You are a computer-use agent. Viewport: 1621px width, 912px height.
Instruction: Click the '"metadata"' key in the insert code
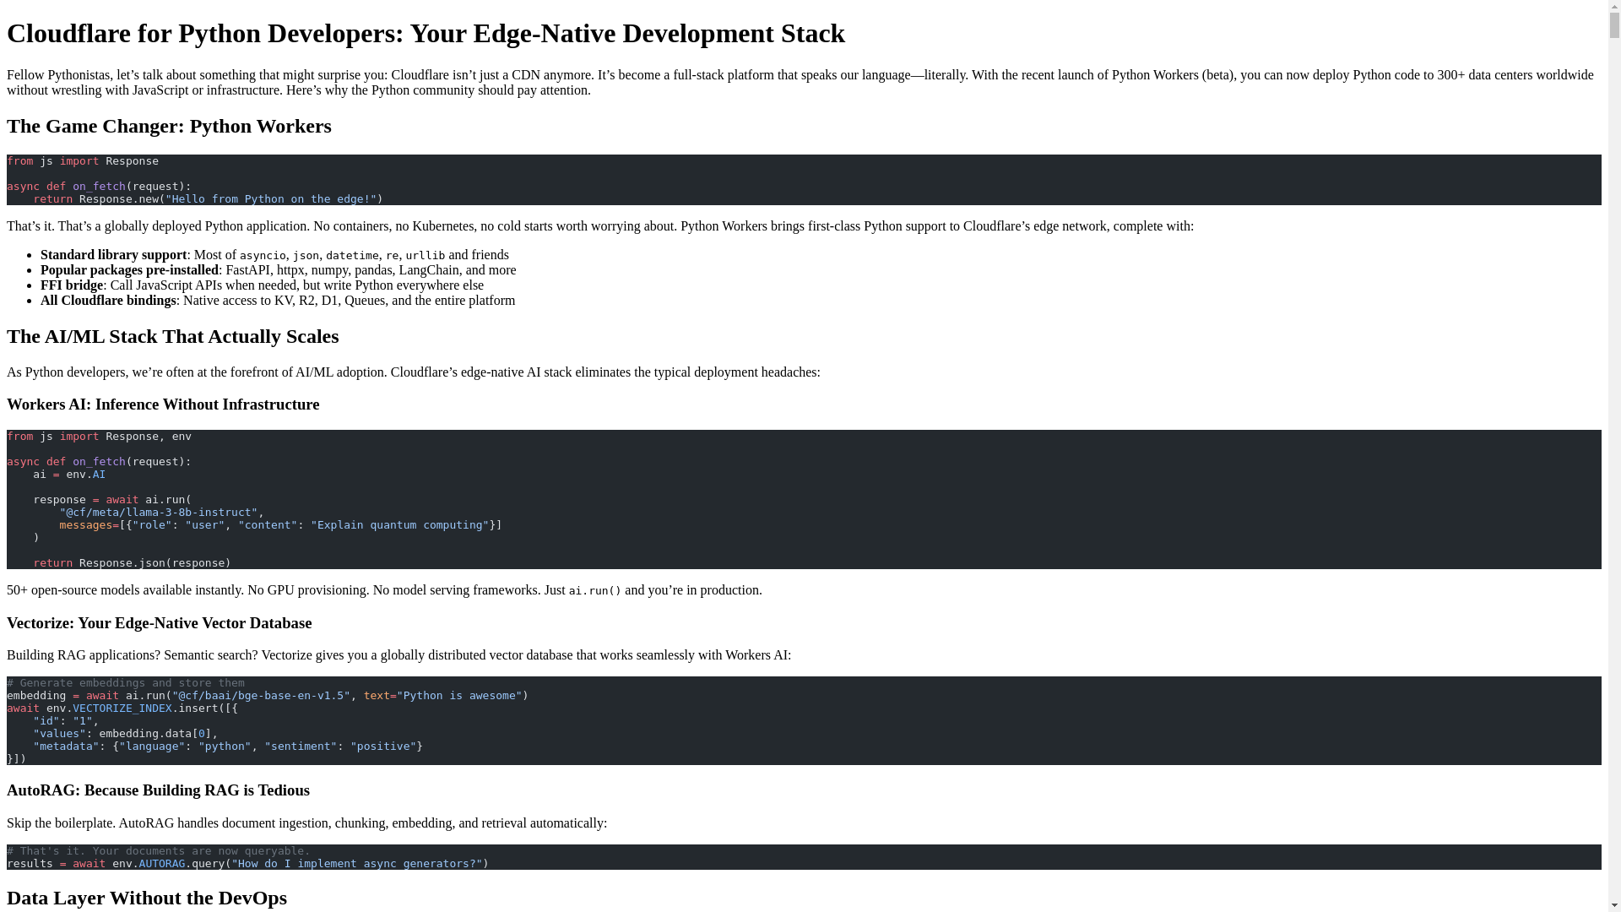(66, 746)
